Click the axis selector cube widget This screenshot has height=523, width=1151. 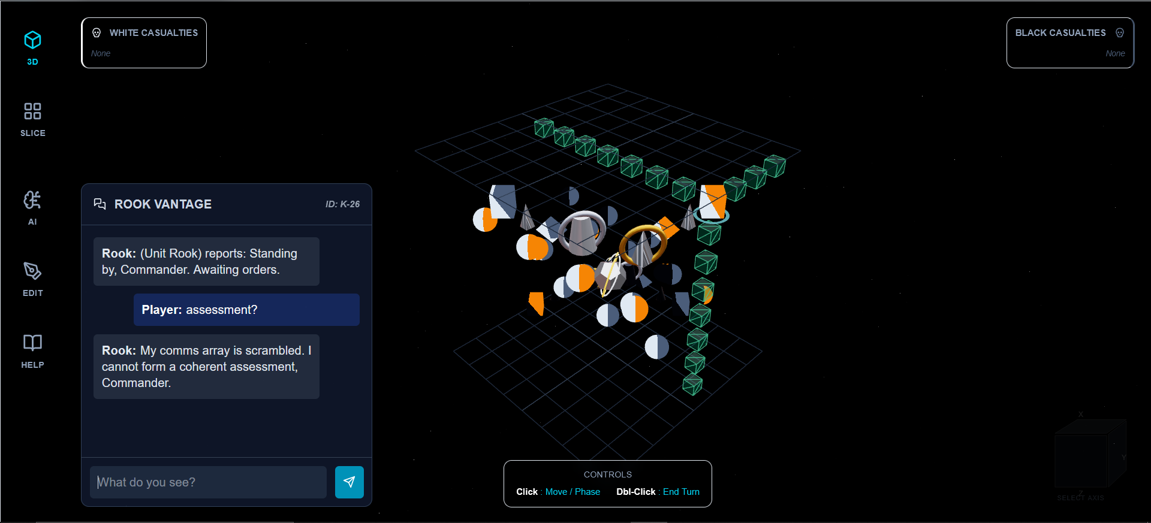pyautogui.click(x=1089, y=454)
